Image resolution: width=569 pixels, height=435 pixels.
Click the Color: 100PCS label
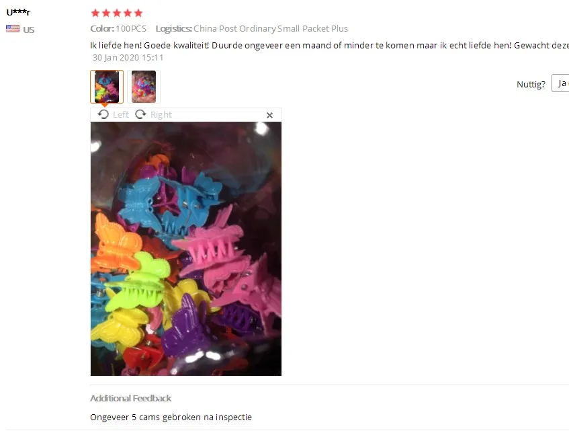[118, 29]
